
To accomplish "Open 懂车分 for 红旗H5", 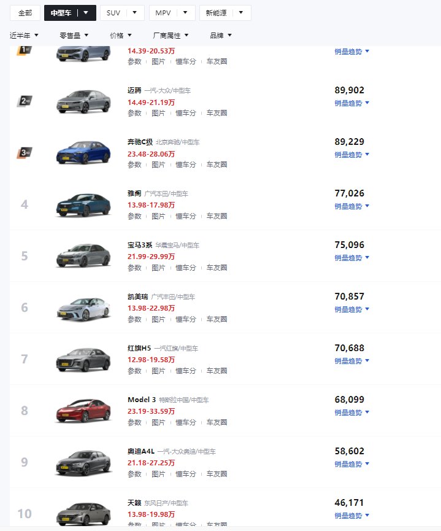I will click(186, 371).
